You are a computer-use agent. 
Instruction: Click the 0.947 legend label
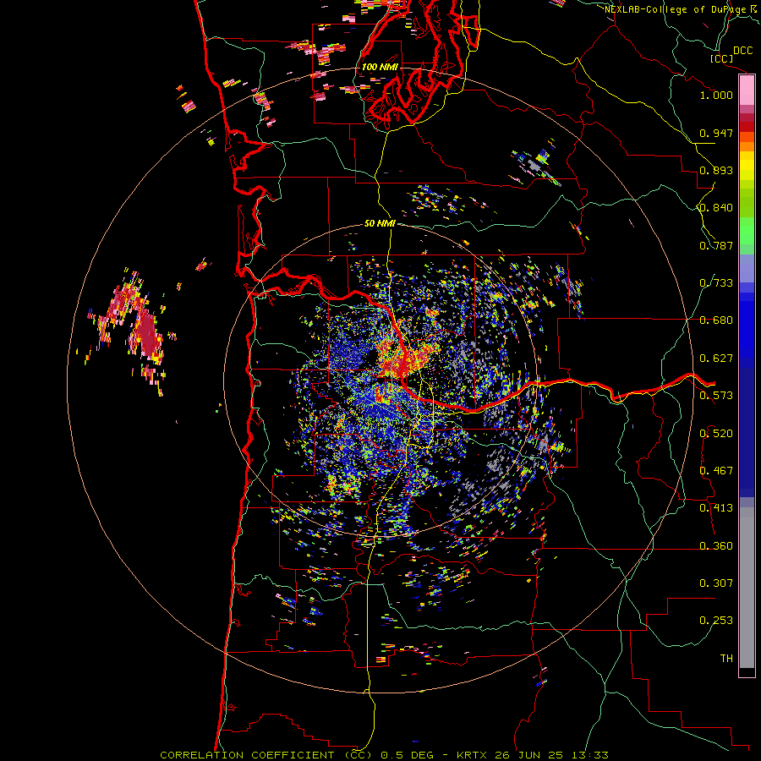(716, 133)
